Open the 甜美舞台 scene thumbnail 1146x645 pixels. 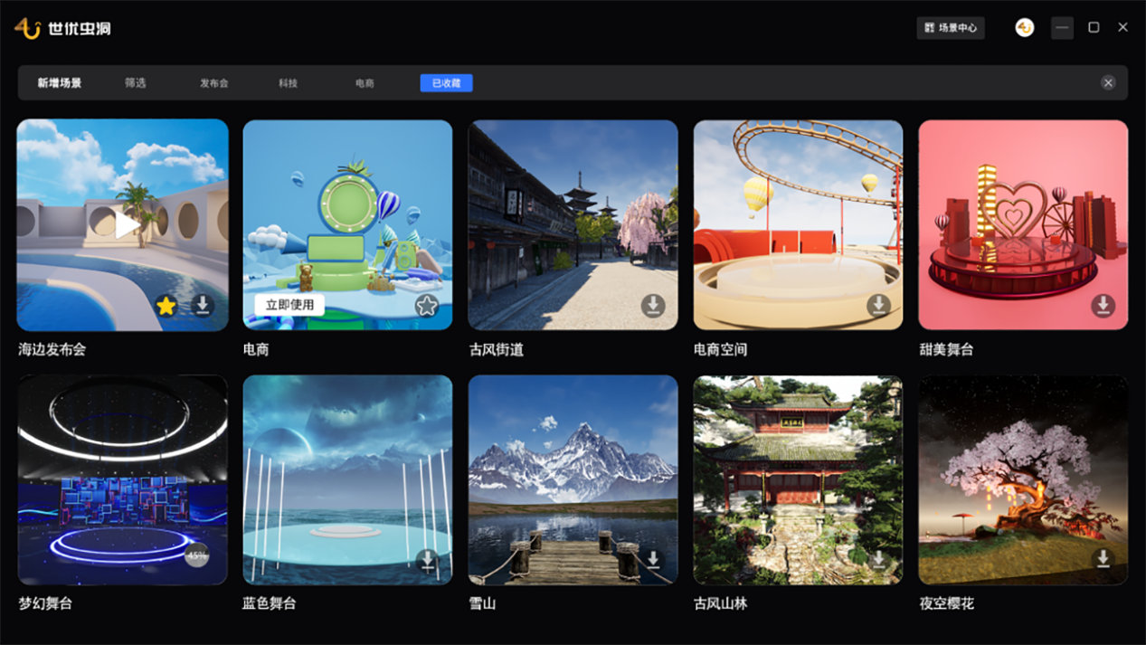[1023, 224]
